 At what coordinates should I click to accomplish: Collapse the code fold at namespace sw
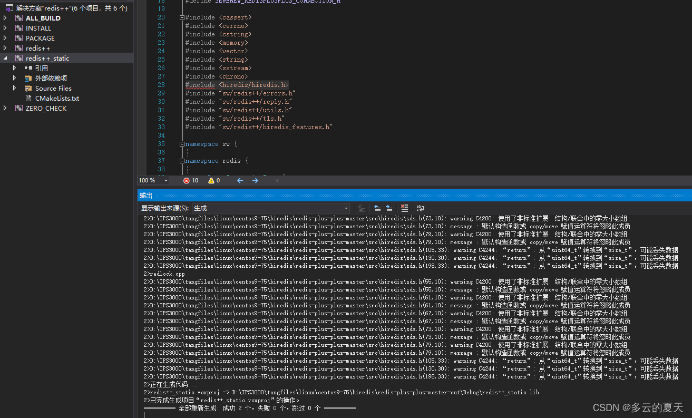(181, 143)
